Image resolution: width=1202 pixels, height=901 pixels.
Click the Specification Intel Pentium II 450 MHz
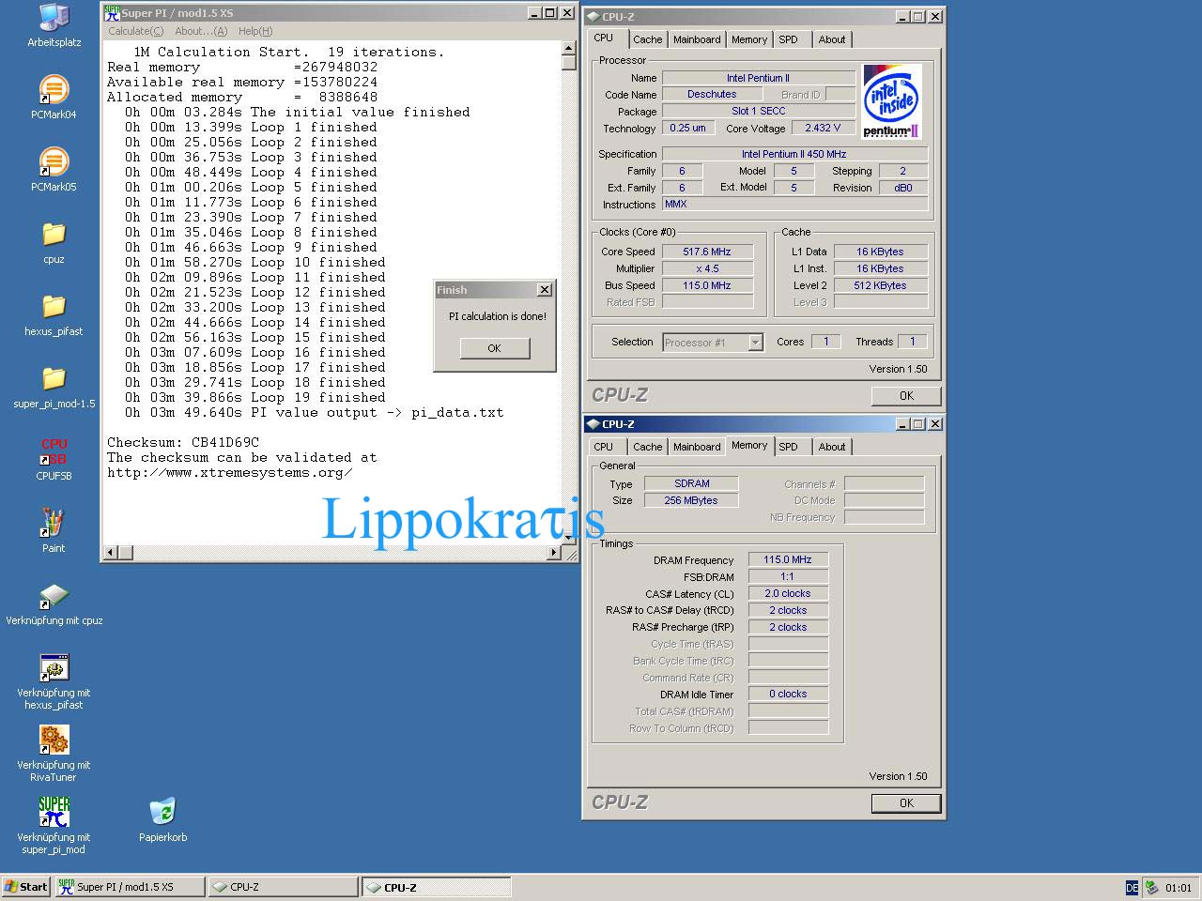click(794, 154)
